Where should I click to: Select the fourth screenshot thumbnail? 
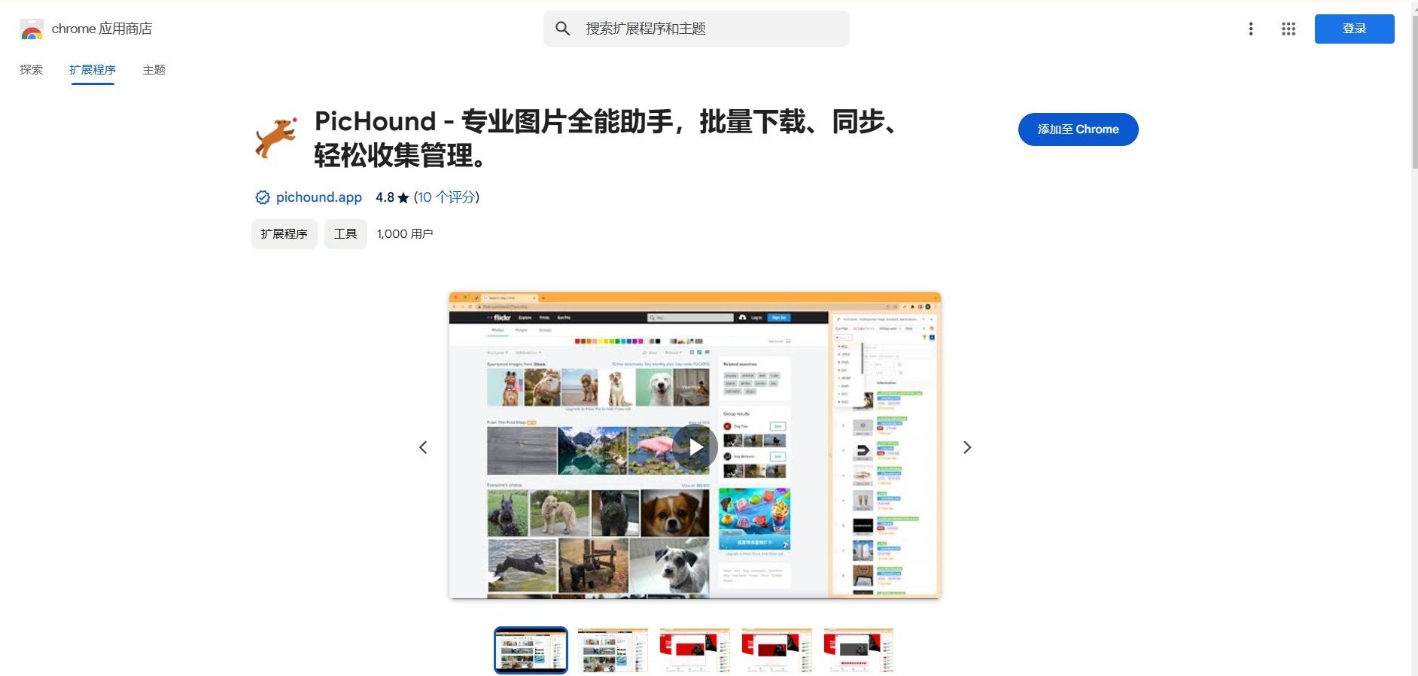coord(777,650)
